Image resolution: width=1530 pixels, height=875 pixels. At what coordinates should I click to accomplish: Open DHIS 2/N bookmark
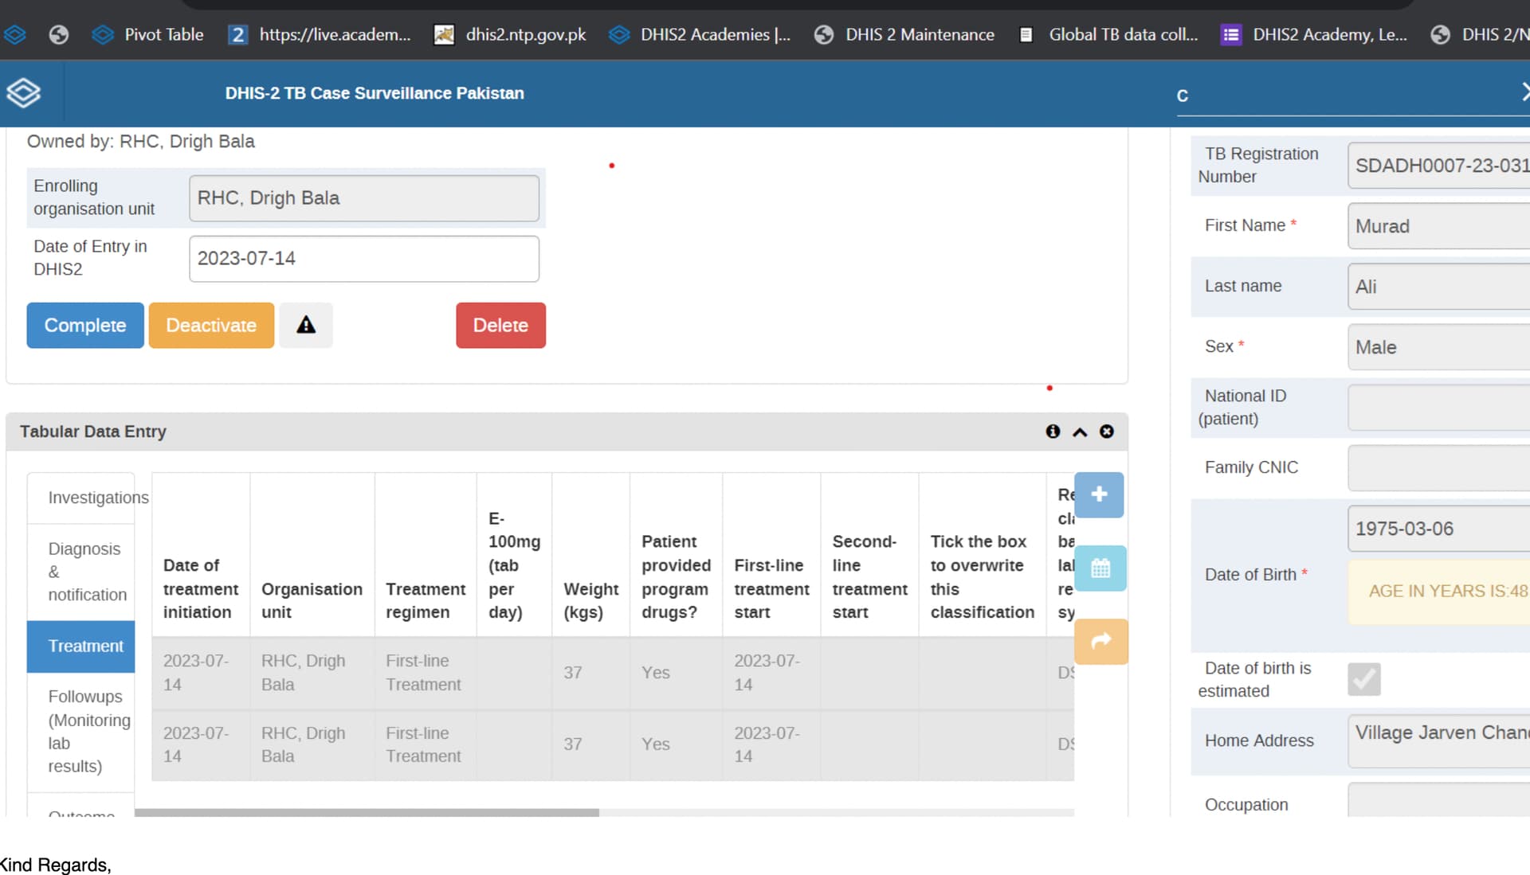(x=1480, y=34)
